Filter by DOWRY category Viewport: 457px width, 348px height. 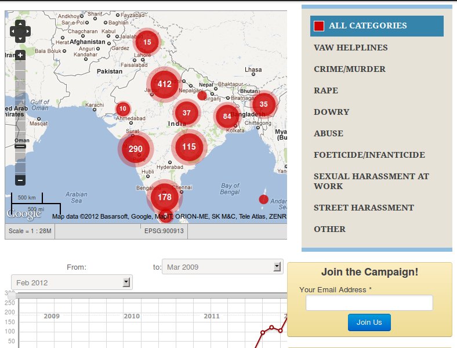coord(331,112)
